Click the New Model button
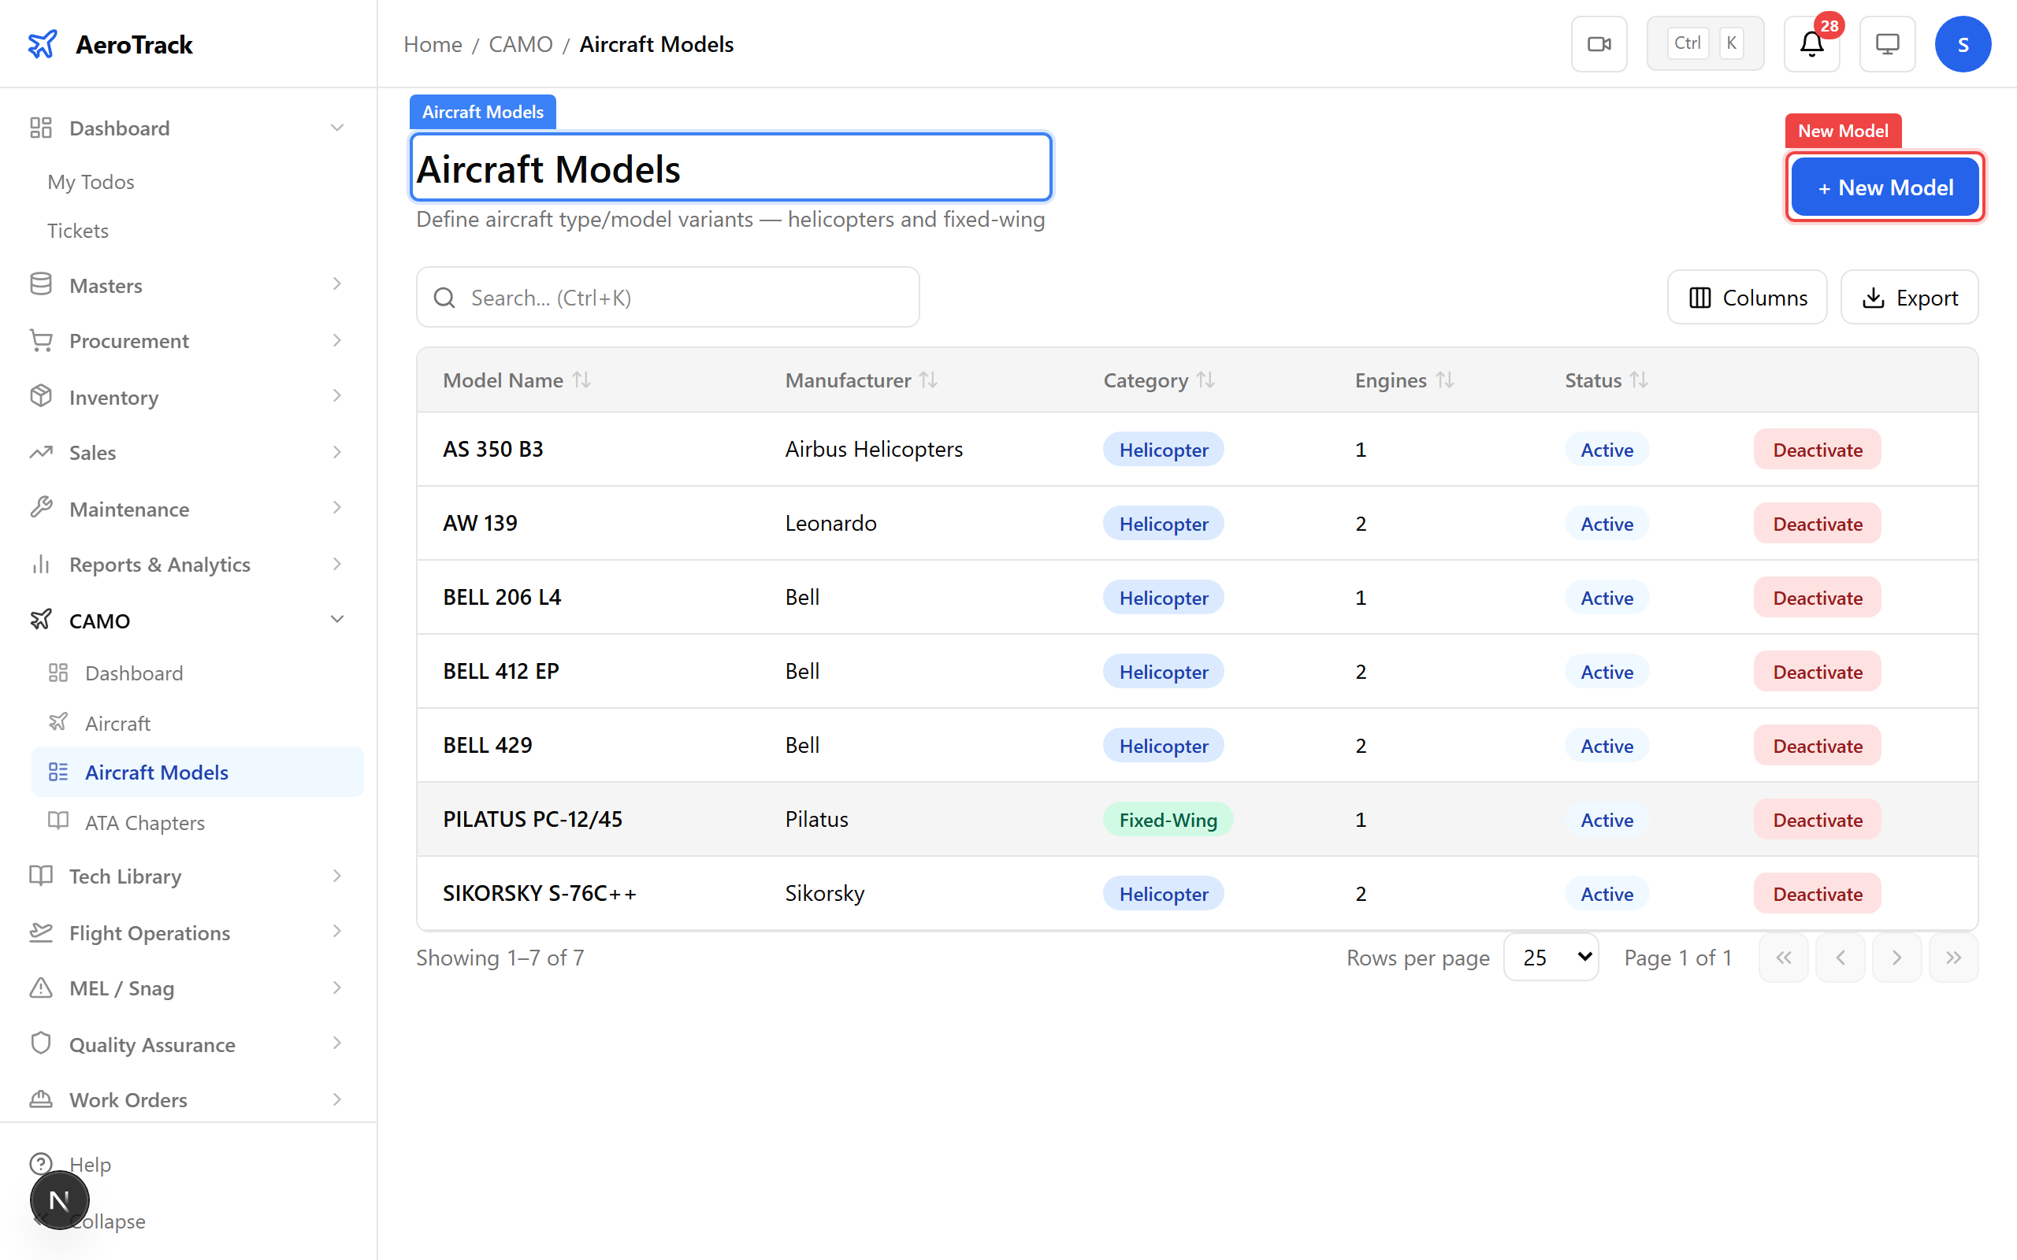2017x1260 pixels. pos(1885,187)
